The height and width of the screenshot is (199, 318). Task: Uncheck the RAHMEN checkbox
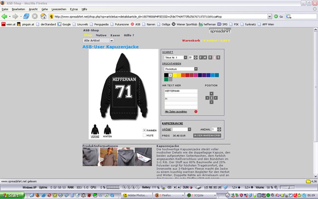pyautogui.click(x=145, y=130)
